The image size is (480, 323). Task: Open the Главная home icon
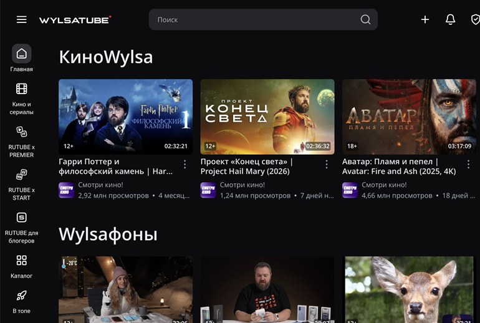point(21,54)
